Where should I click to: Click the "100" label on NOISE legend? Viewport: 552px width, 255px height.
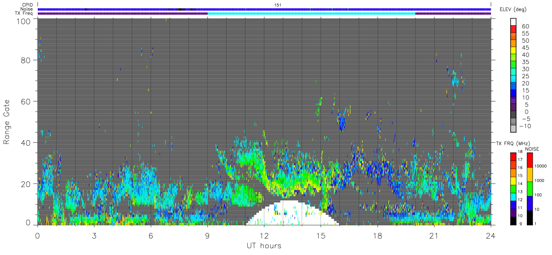click(x=538, y=195)
